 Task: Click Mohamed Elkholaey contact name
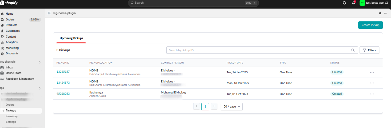point(174,92)
